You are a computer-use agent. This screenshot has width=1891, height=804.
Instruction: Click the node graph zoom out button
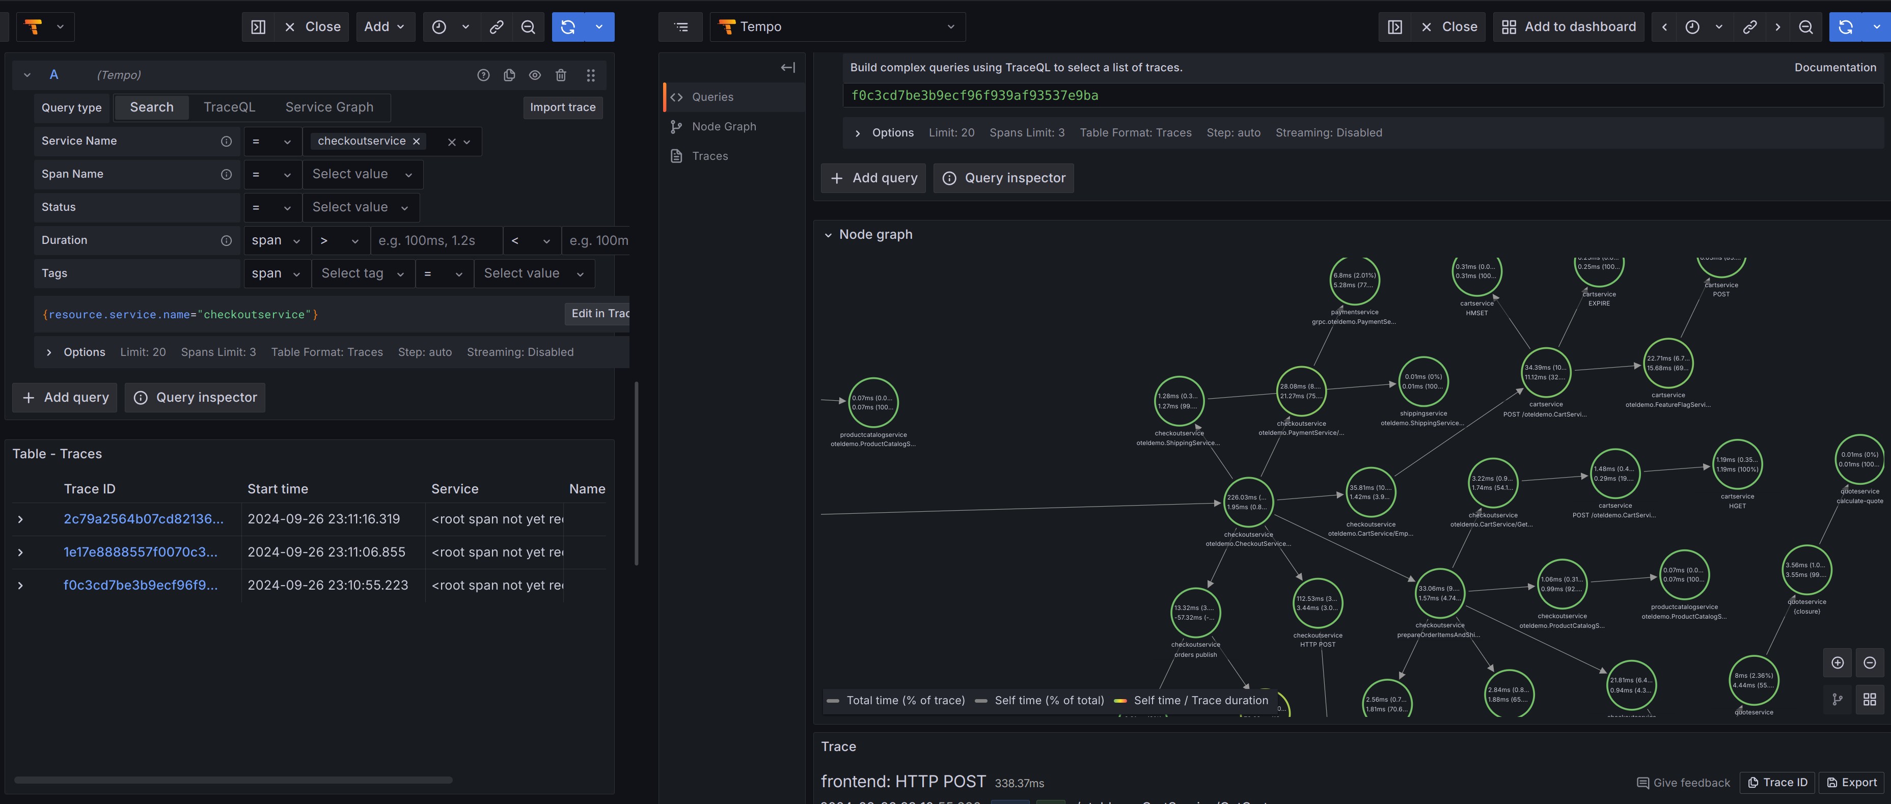coord(1870,662)
